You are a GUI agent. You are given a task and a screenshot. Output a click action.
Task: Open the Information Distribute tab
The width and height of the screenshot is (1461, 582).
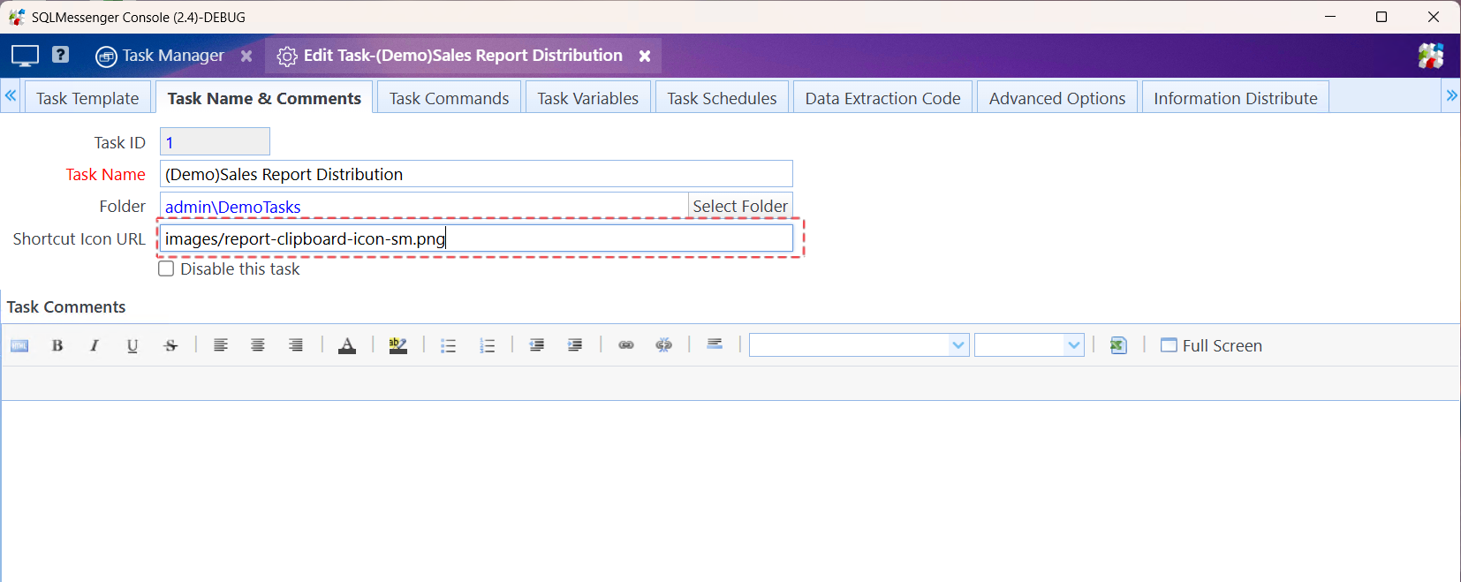(x=1235, y=98)
